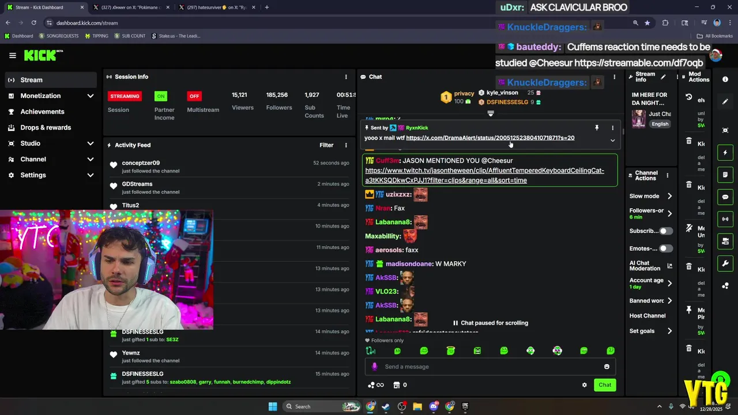The width and height of the screenshot is (738, 415).
Task: Click the arrows icon left of emote row
Action: tap(371, 350)
